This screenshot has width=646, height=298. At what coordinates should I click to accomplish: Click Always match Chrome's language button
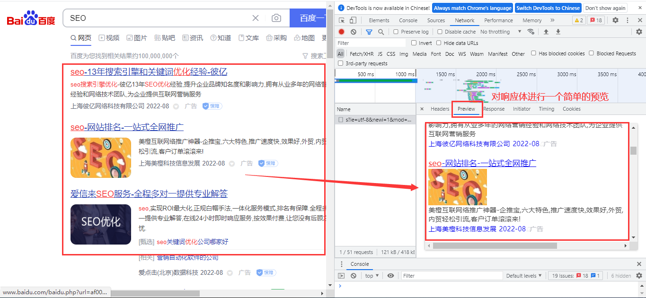[473, 8]
